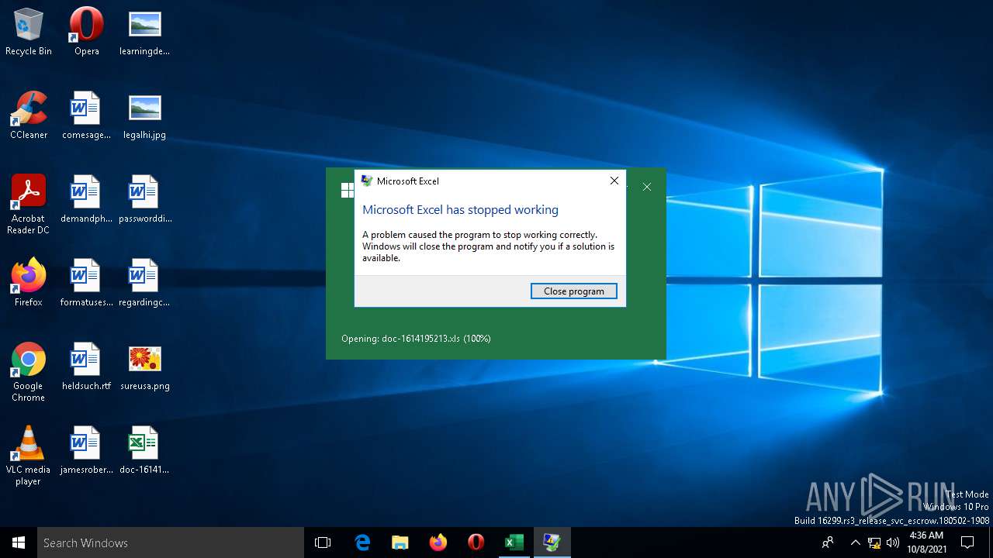This screenshot has width=993, height=558.
Task: Select the VLC media player shortcut
Action: point(29,456)
